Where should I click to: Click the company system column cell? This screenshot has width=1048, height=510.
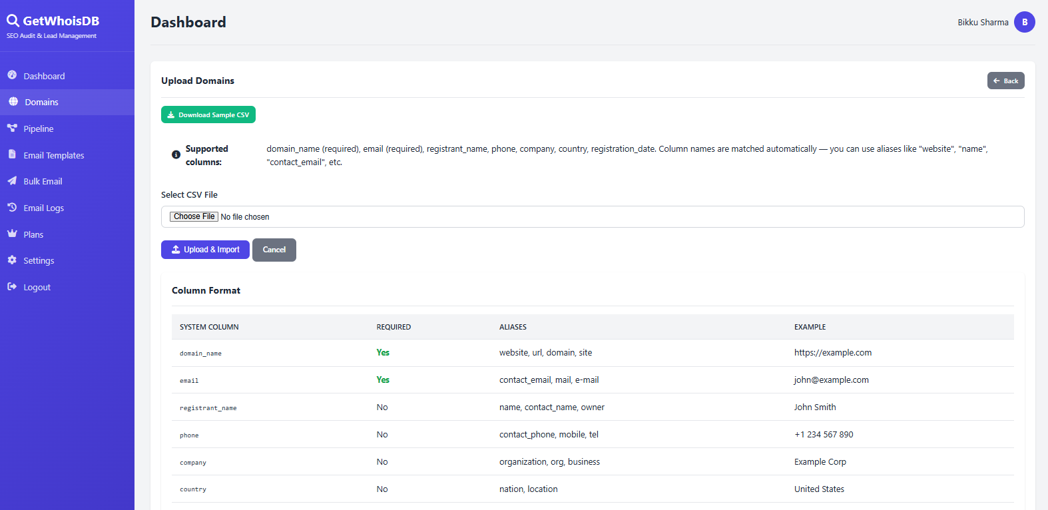click(x=193, y=463)
